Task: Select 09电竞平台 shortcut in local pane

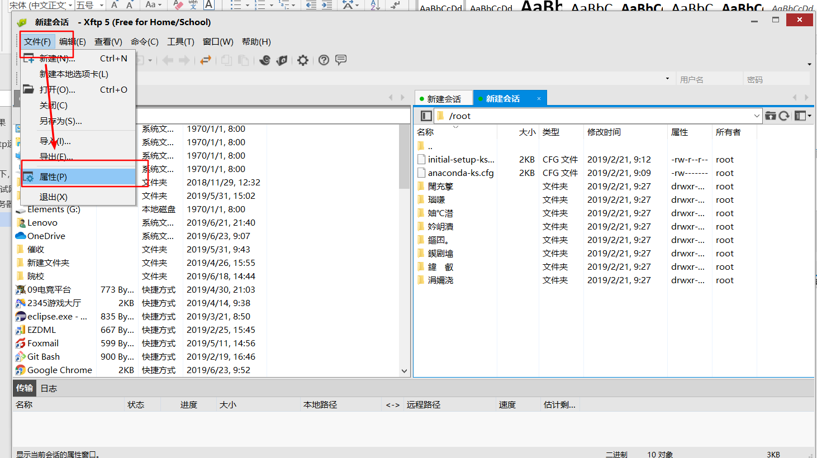Action: point(49,289)
